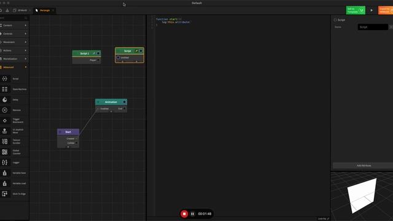Image resolution: width=393 pixels, height=221 pixels.
Task: Click the small button beside Name field
Action: (391, 27)
